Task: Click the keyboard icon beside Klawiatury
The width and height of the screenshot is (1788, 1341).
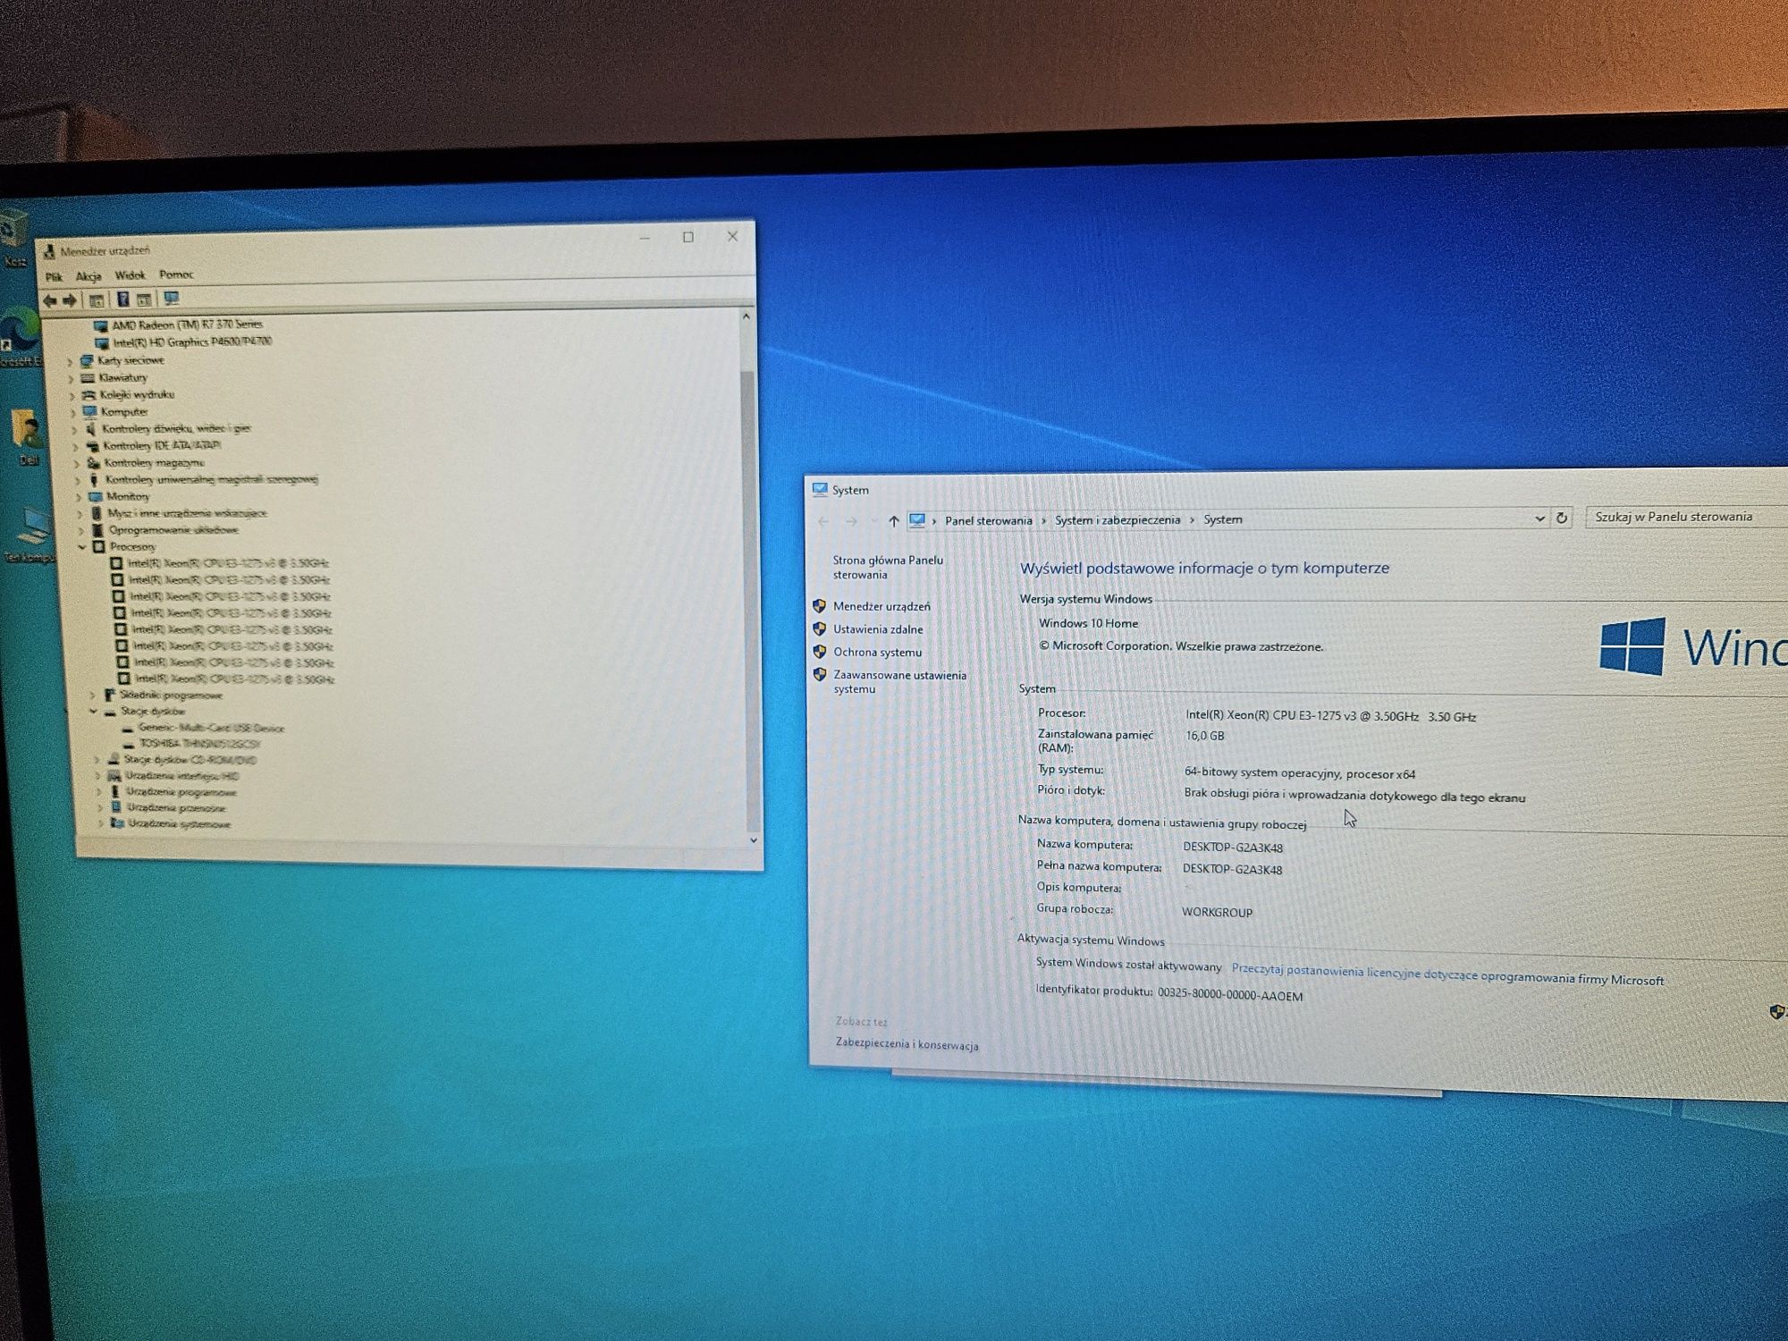Action: click(88, 378)
